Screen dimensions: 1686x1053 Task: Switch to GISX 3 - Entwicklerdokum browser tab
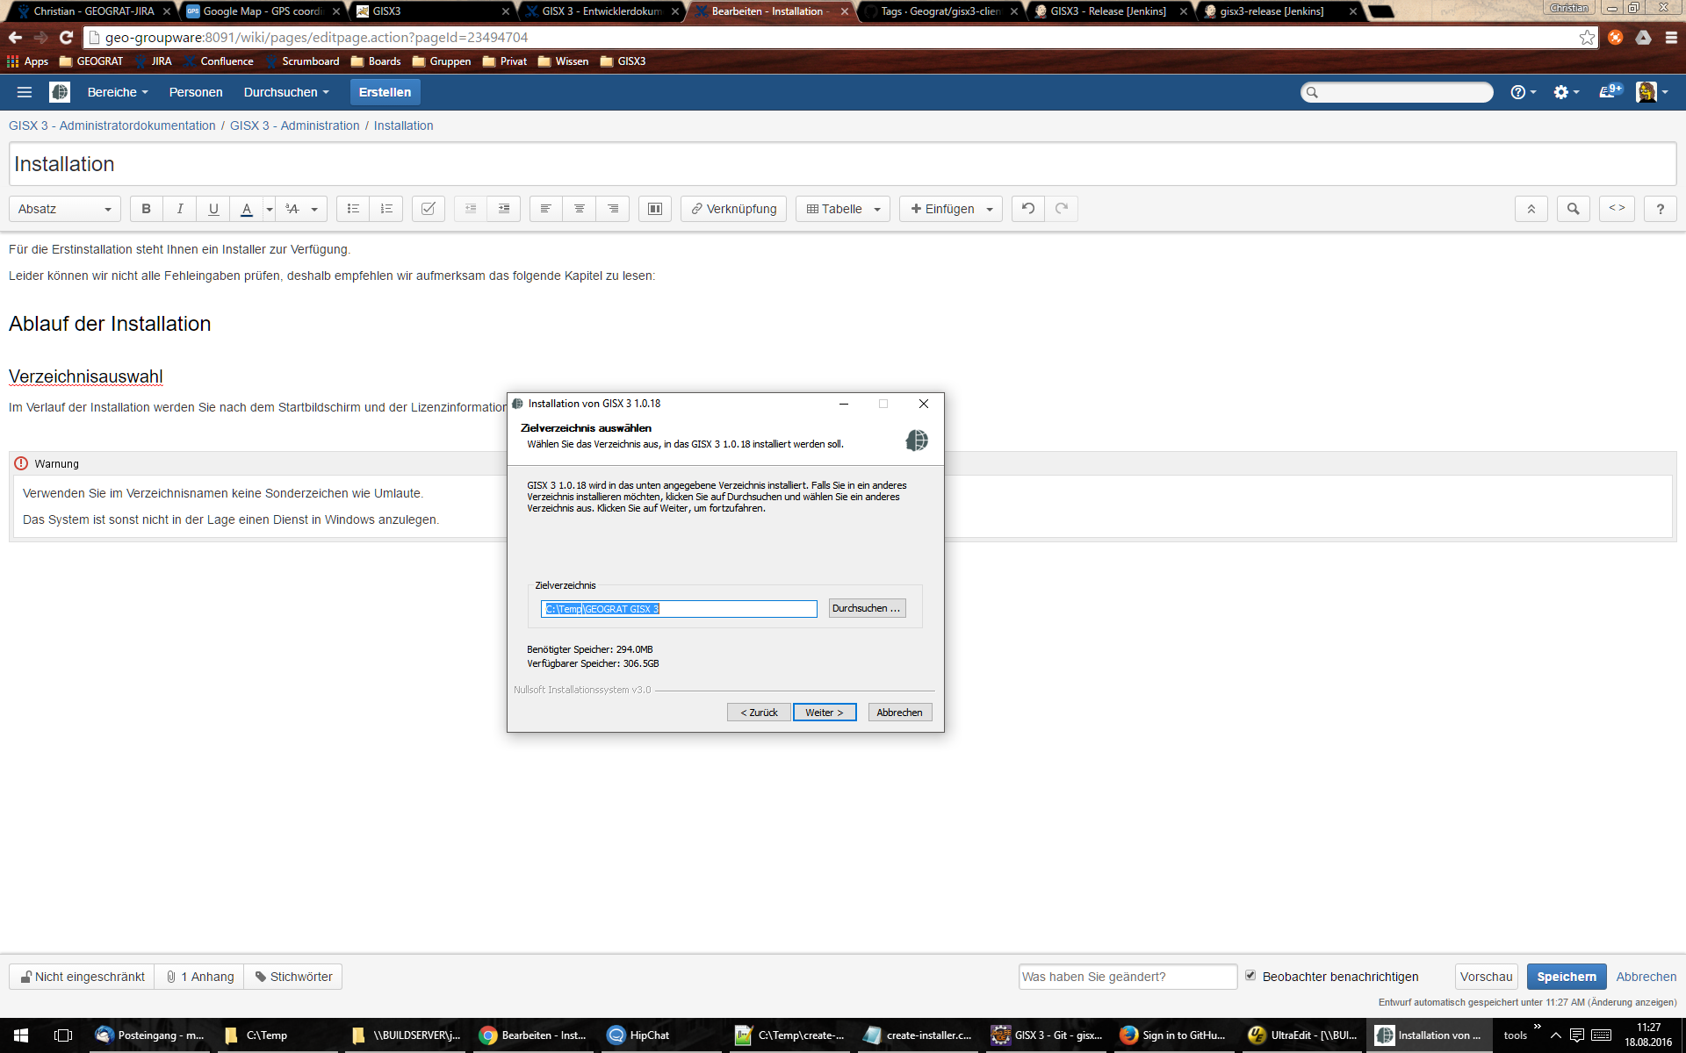(602, 11)
